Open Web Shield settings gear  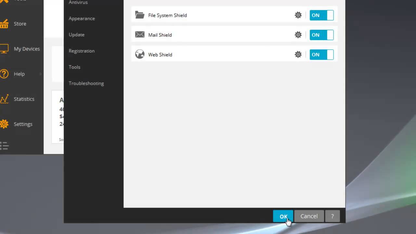click(x=298, y=55)
